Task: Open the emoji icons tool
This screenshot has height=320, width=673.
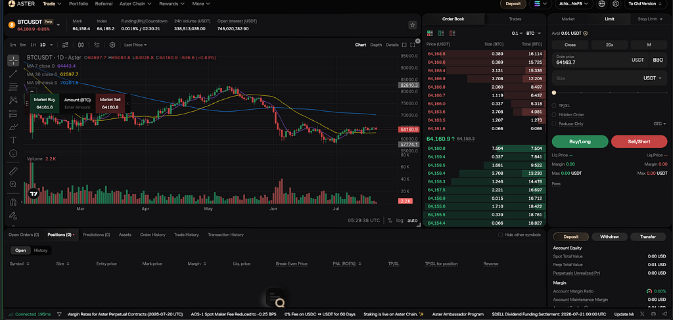Action: point(13,153)
